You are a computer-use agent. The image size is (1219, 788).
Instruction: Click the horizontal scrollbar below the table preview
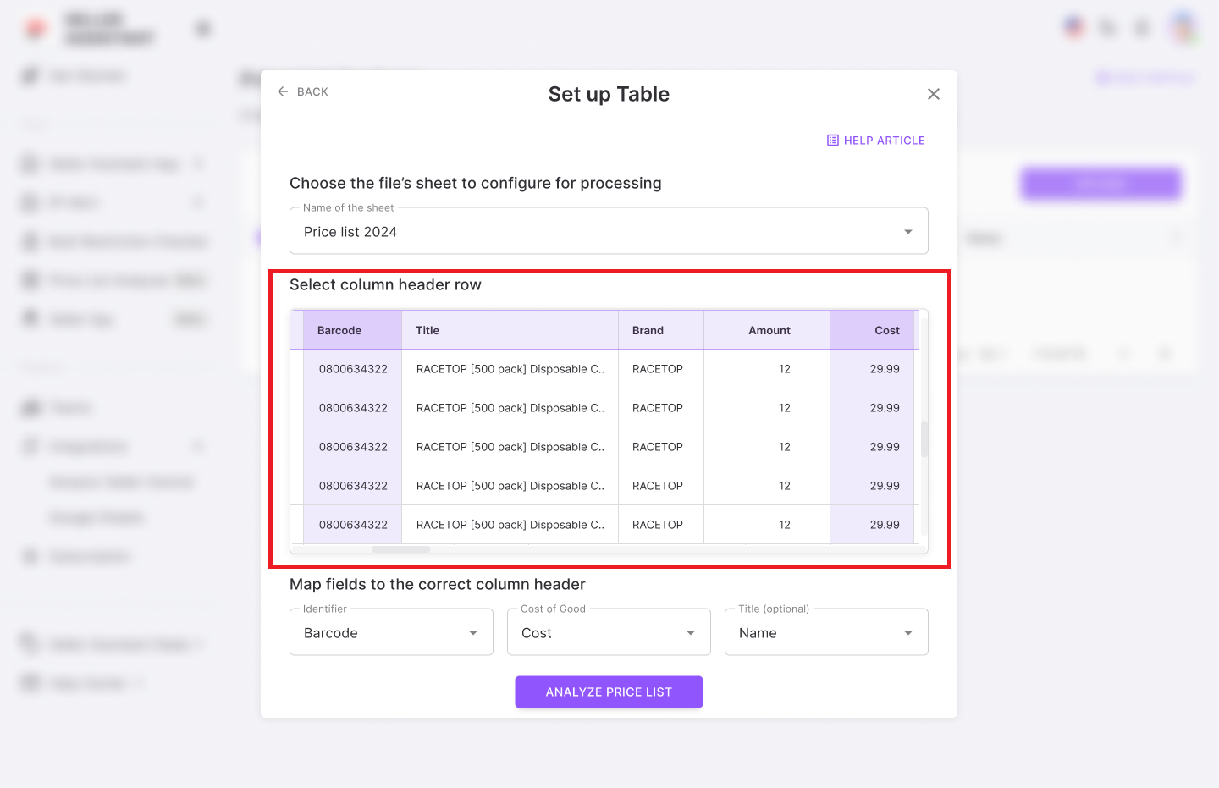(x=400, y=548)
